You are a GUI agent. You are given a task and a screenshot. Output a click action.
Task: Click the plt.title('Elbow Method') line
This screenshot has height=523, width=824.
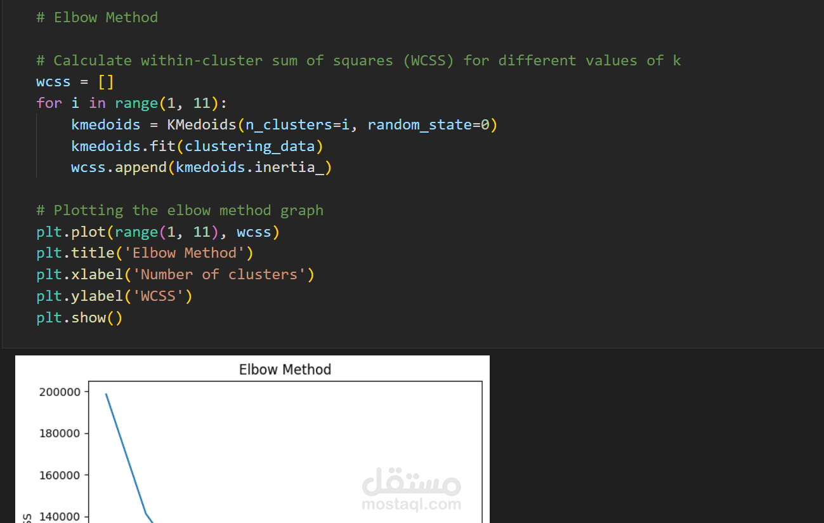point(145,253)
